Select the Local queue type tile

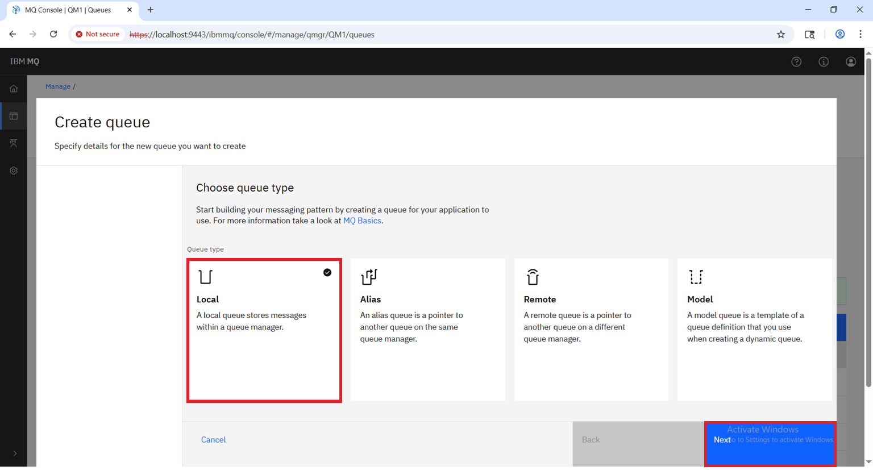[264, 330]
